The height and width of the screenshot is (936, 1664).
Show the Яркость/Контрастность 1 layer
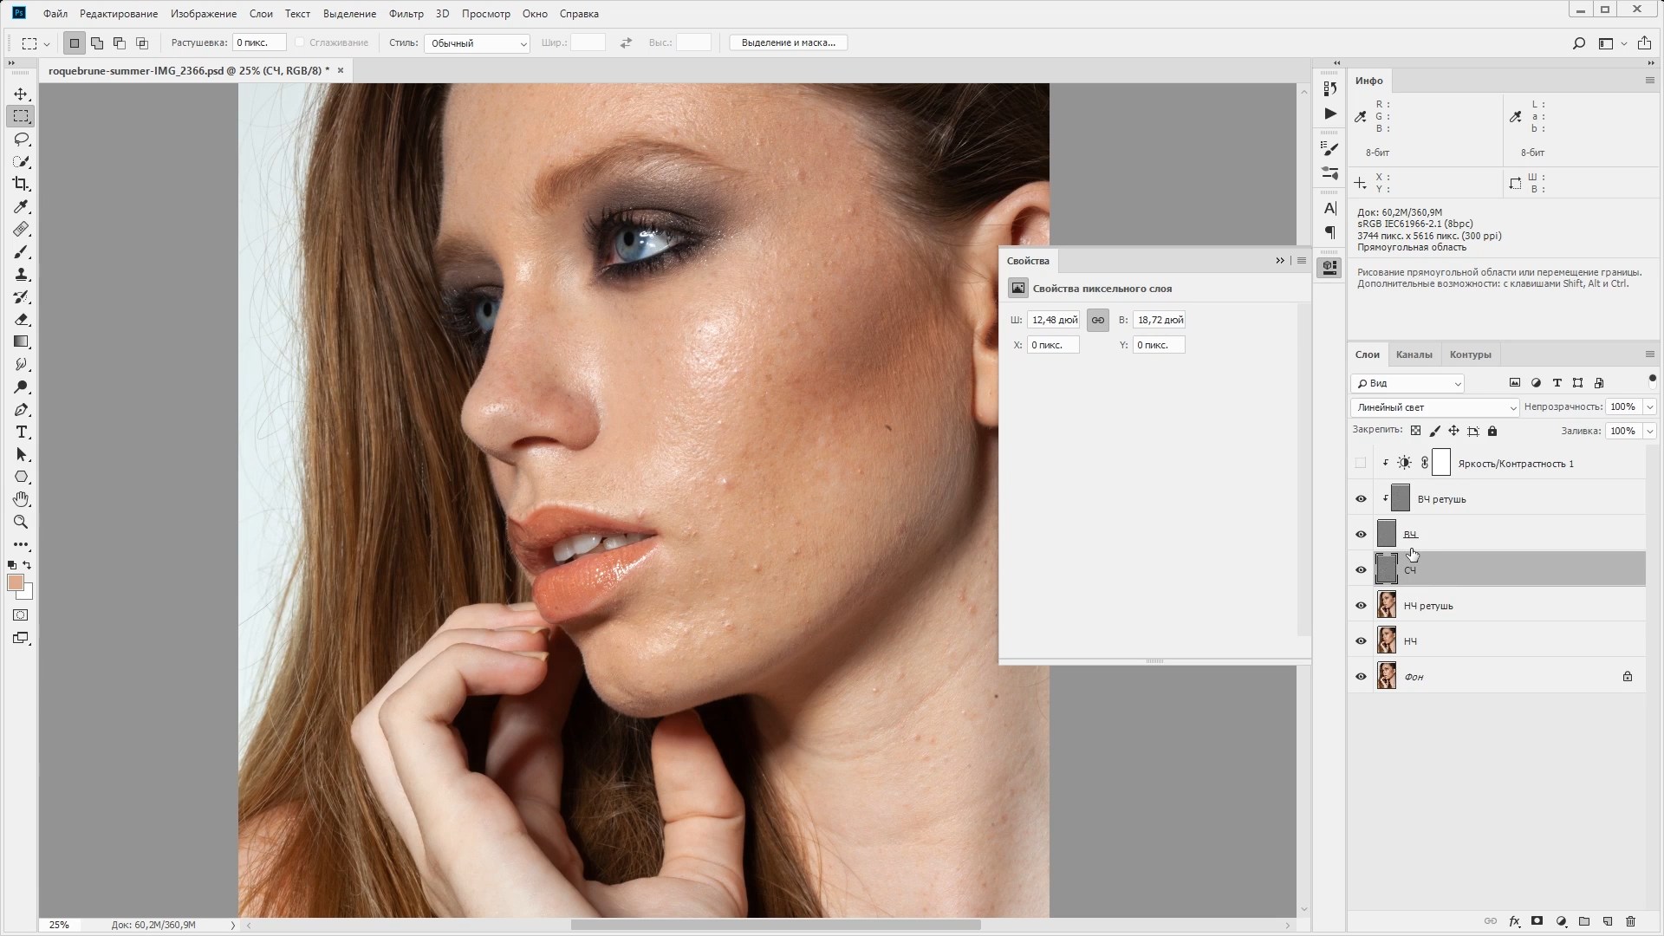(x=1361, y=463)
